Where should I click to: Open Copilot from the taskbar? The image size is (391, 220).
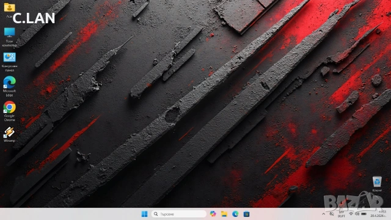coord(213,214)
